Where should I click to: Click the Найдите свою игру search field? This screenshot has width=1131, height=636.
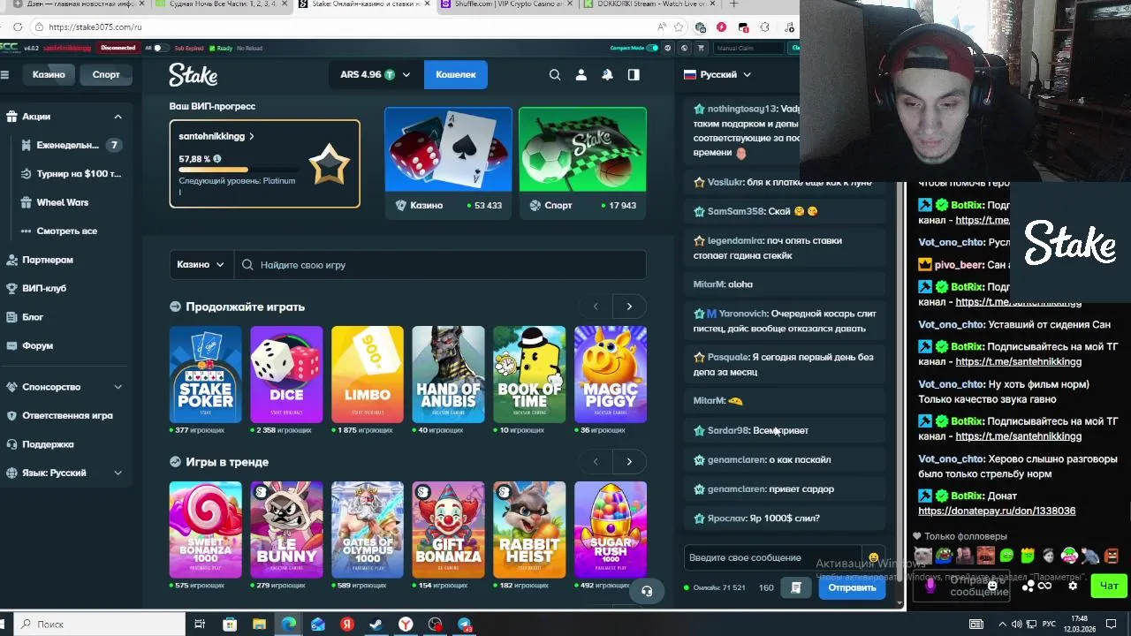click(440, 265)
